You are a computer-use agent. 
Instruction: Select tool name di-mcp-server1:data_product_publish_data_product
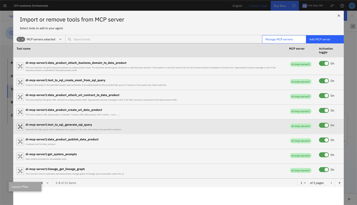tap(62, 139)
